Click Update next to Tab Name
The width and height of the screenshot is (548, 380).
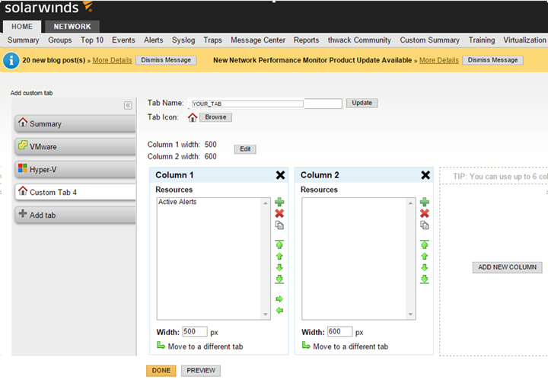tap(362, 103)
